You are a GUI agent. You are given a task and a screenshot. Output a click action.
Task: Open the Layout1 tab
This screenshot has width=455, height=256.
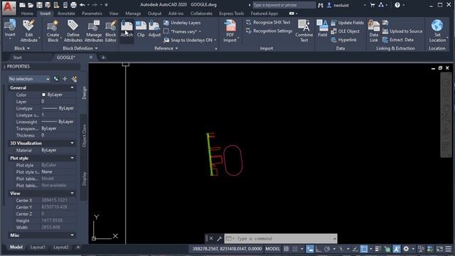click(x=38, y=247)
